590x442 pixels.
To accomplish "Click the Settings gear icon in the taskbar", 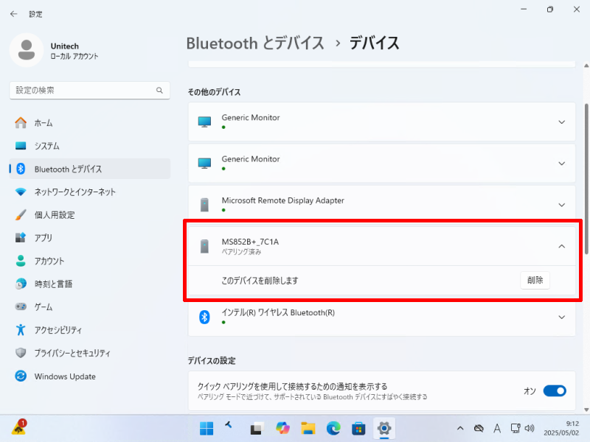I will (x=383, y=429).
